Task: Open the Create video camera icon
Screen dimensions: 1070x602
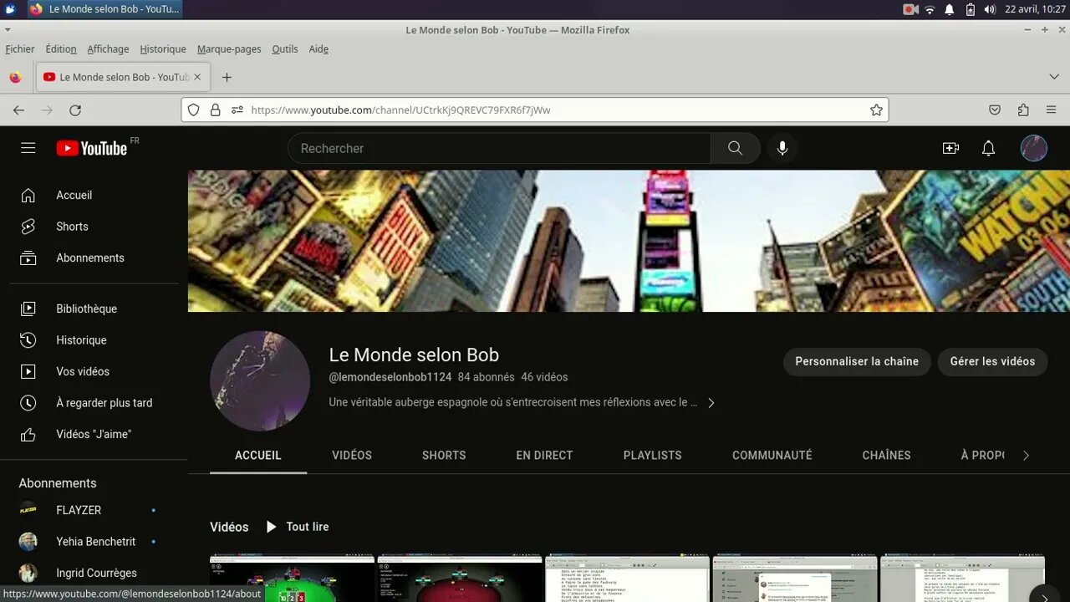Action: point(950,148)
